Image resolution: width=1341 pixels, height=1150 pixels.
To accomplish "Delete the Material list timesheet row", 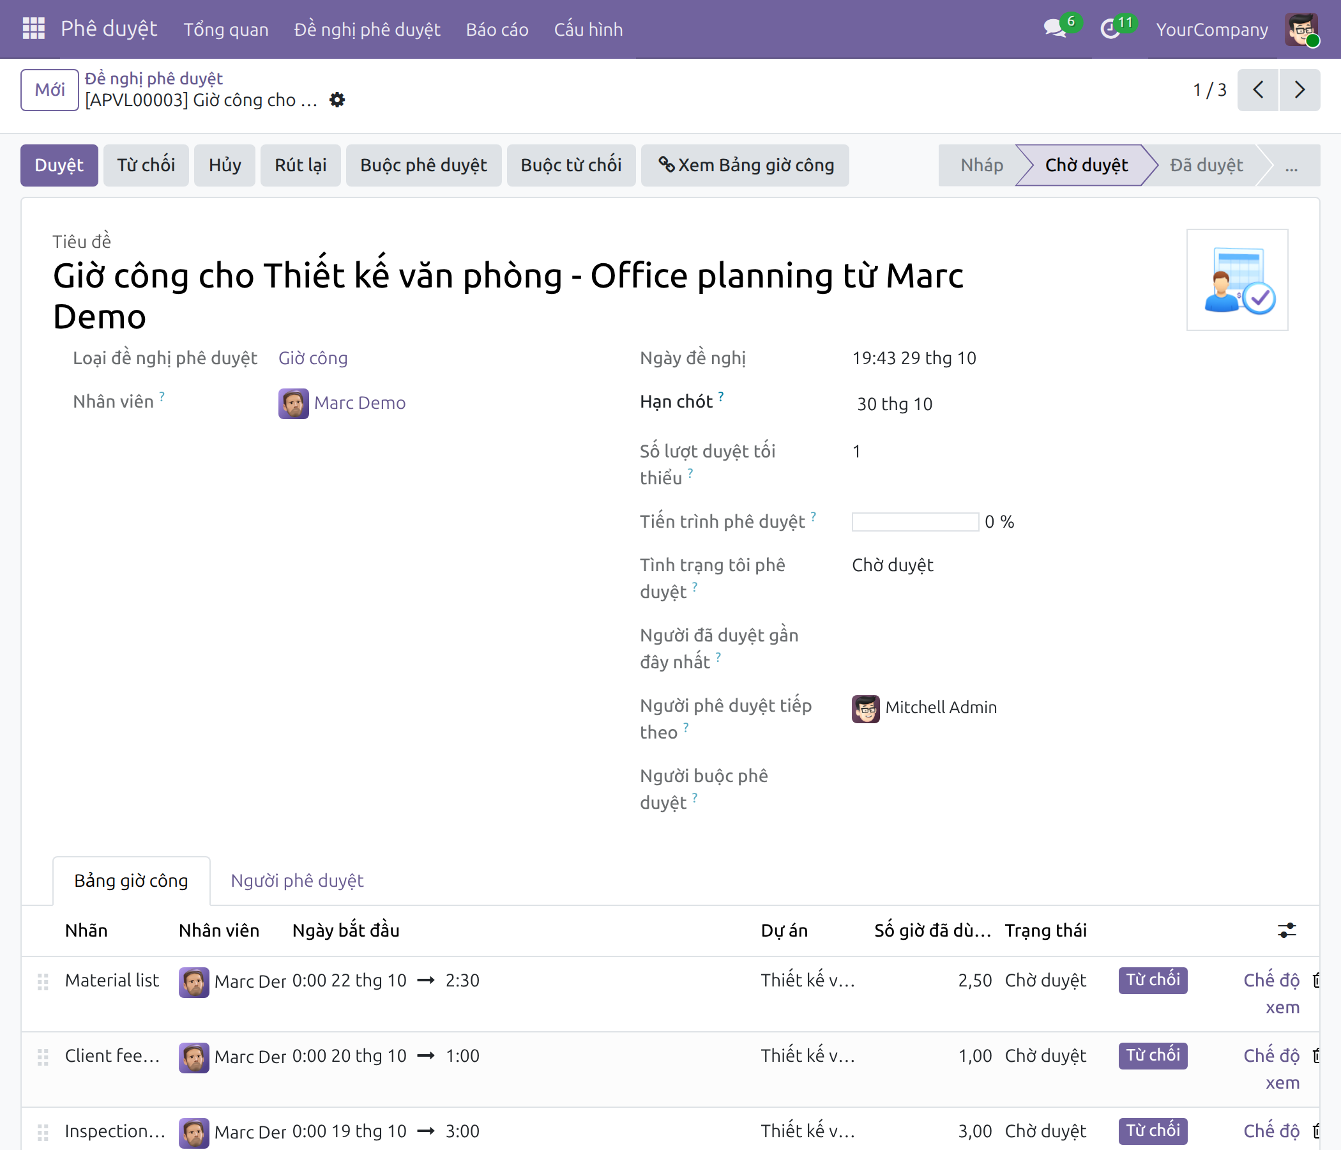I will pos(1317,980).
